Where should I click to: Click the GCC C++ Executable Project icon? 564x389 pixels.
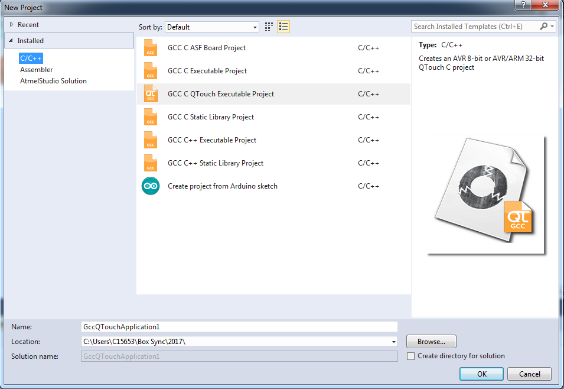coord(151,140)
